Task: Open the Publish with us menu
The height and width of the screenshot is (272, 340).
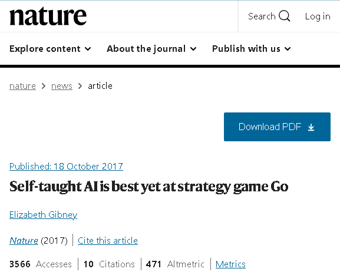Action: (x=251, y=49)
